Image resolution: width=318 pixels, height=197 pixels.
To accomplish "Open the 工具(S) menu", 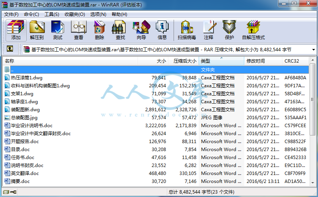I will [52, 14].
